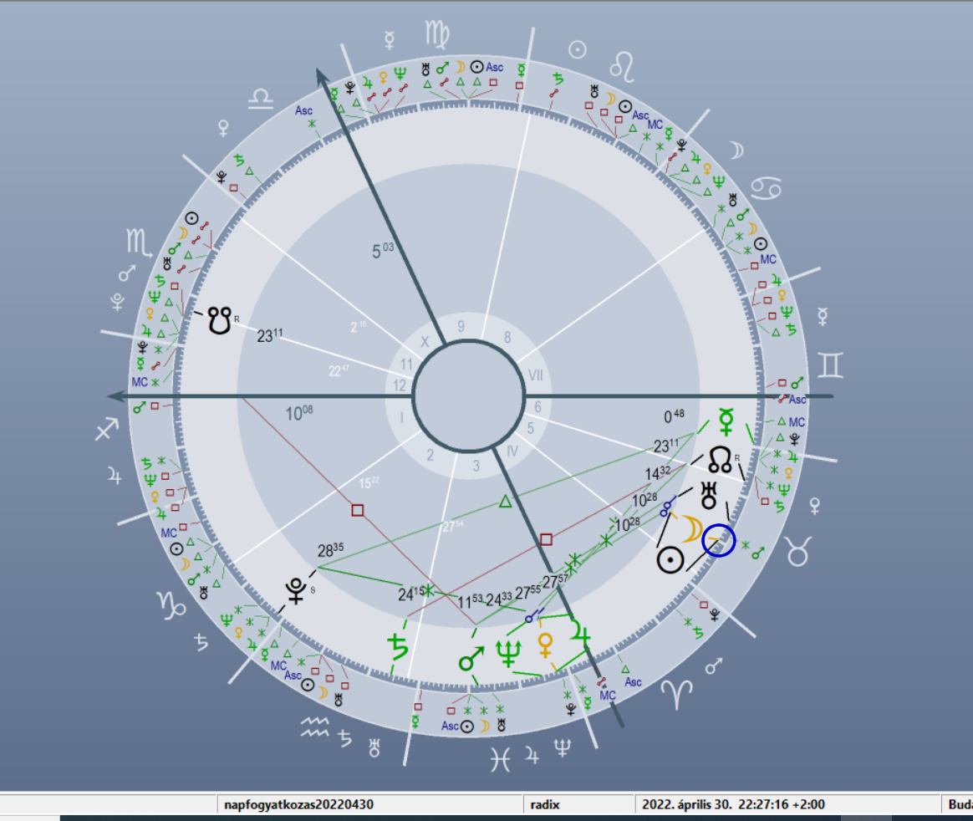Screen dimensions: 973x821
Task: Select the orange Moon crescent glyph
Action: (x=690, y=529)
